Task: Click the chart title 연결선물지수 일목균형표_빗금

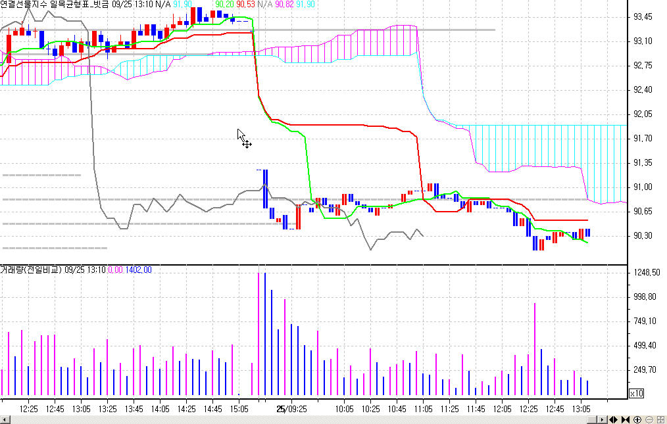Action: 55,5
